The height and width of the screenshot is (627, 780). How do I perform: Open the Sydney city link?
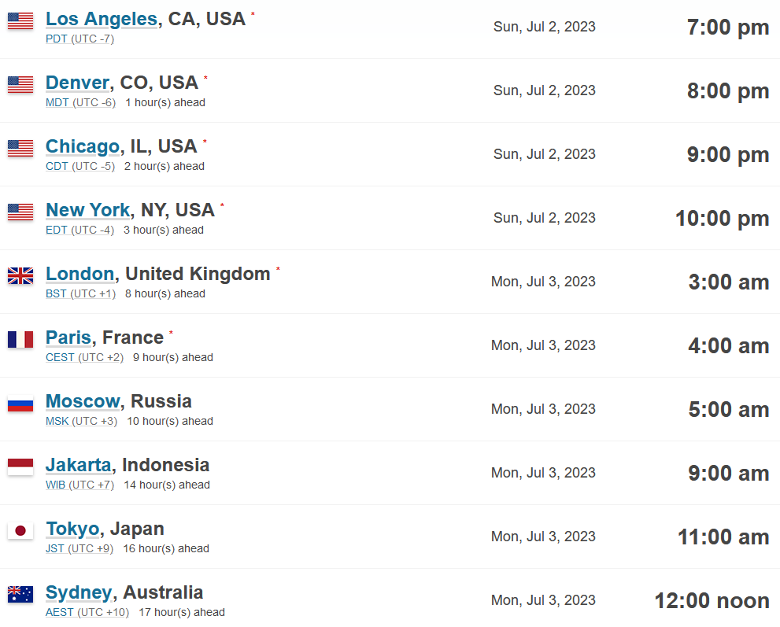coord(79,592)
